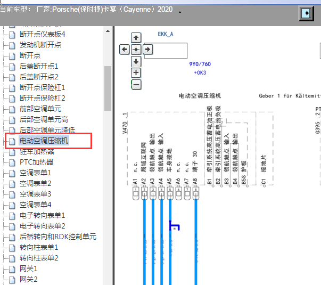
Task: Select 后部空调单元降低 entry
Action: (x=47, y=130)
